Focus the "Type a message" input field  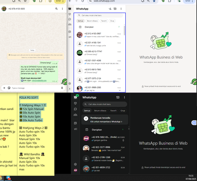(35, 88)
